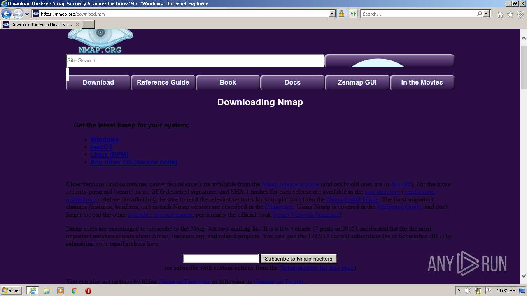Follow the Linux (RPM) link

tap(109, 155)
